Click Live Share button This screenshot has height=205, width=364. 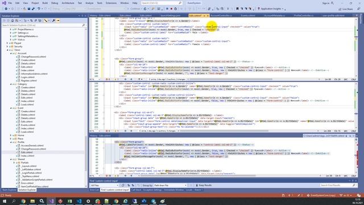tap(346, 9)
